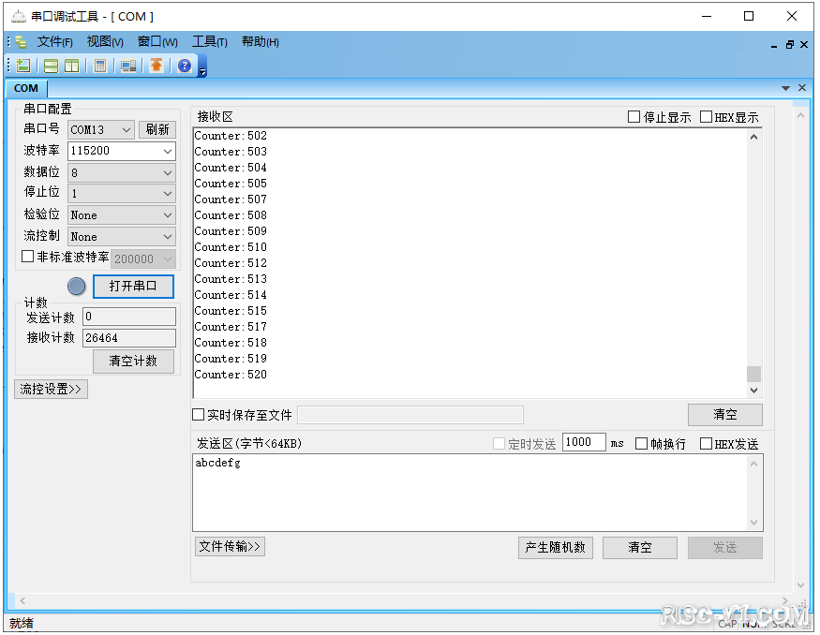
Task: Click receive area scroll up arrow
Action: tap(753, 137)
